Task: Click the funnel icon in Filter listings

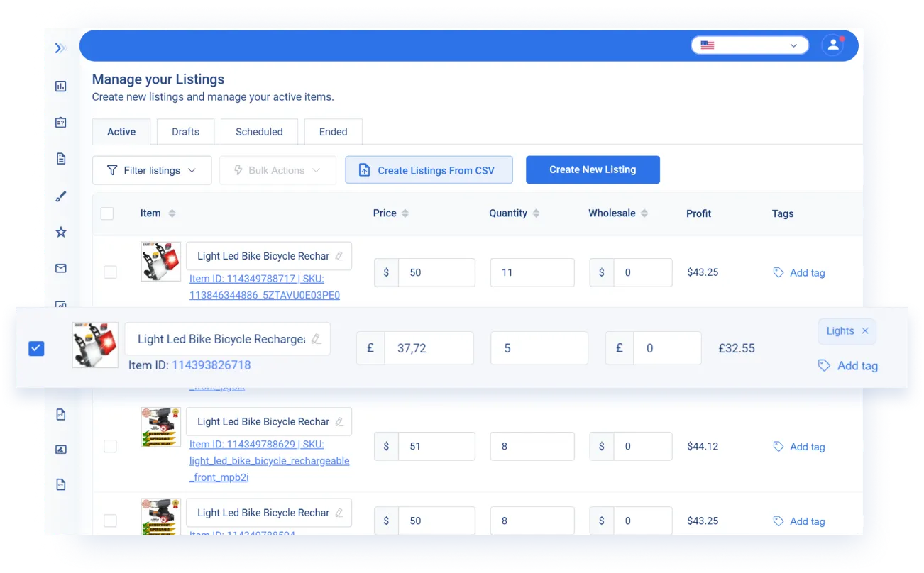Action: [x=112, y=170]
